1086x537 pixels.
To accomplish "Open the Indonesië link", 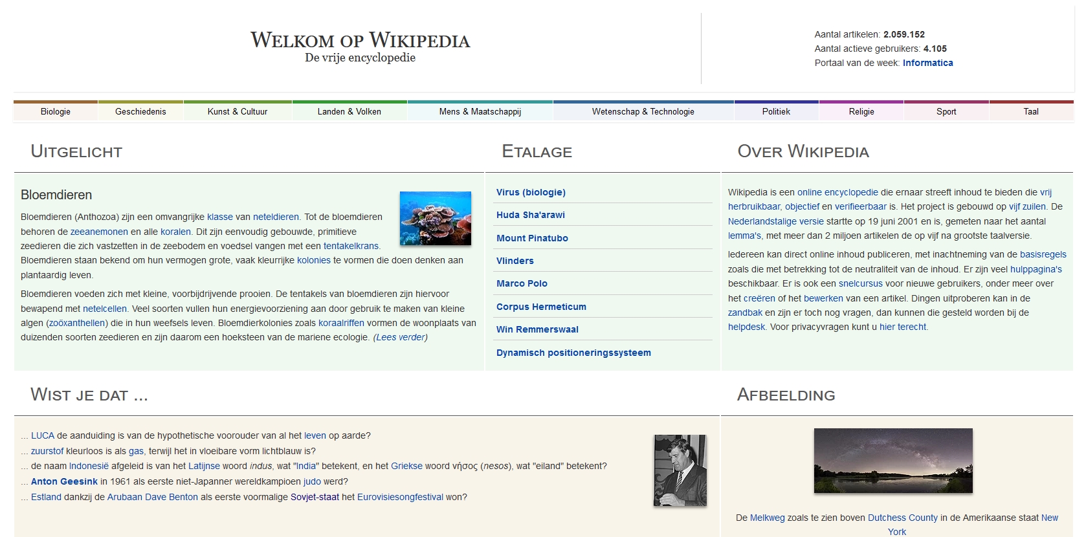I will 89,466.
